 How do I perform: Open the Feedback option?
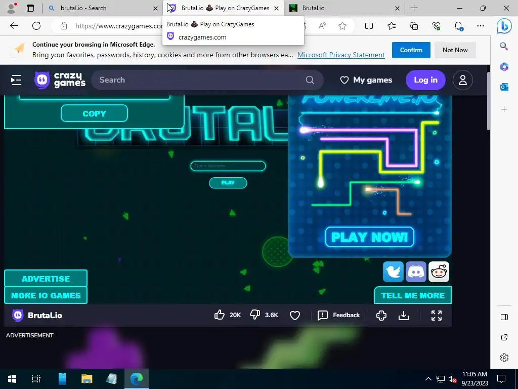tap(338, 315)
